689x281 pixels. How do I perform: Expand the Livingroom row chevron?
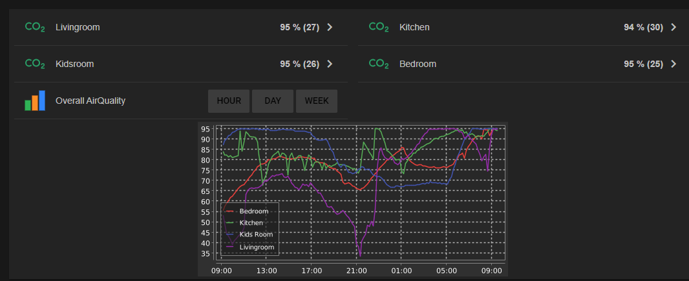330,27
